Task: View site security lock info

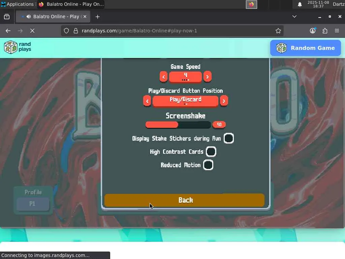Action: point(76,31)
